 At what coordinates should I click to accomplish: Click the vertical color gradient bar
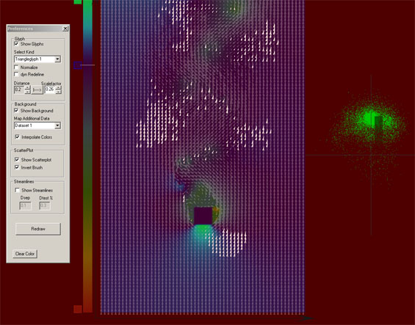click(x=87, y=156)
